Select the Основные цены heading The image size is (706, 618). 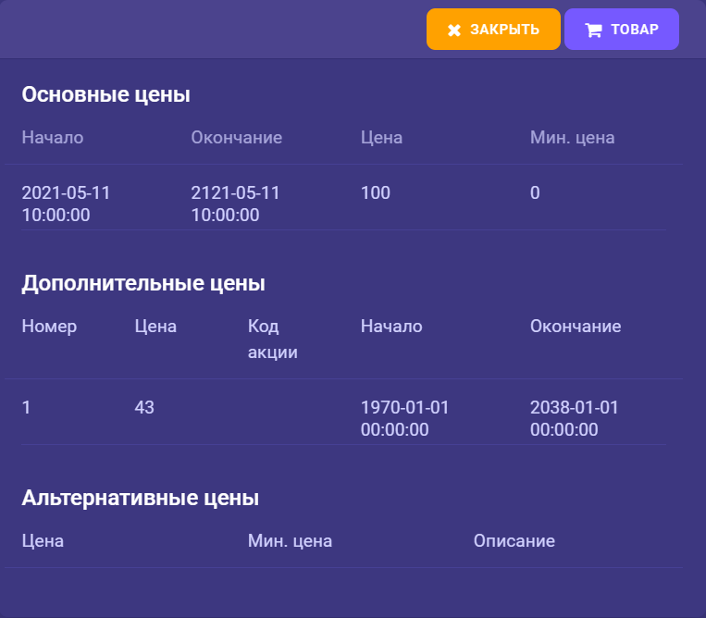(105, 94)
